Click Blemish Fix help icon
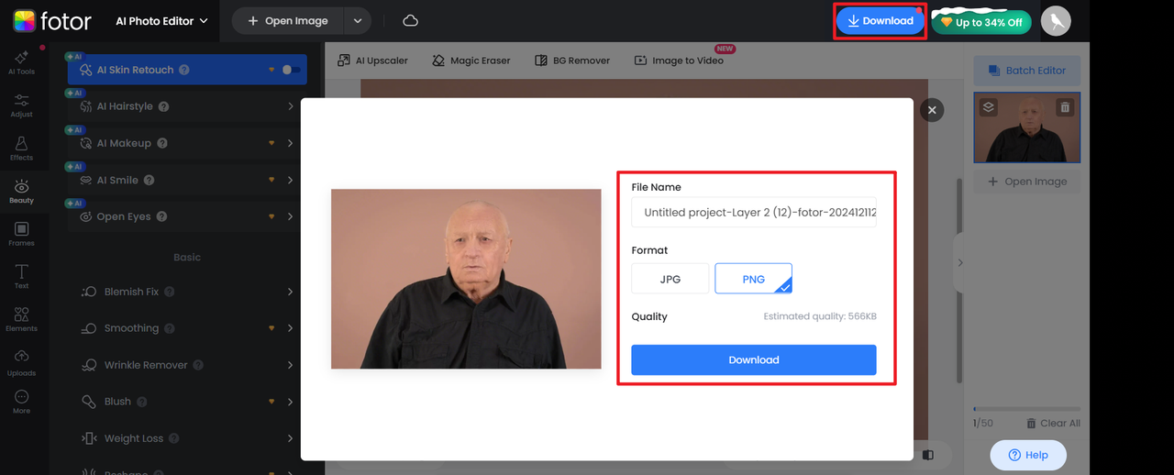The width and height of the screenshot is (1174, 475). (x=170, y=292)
